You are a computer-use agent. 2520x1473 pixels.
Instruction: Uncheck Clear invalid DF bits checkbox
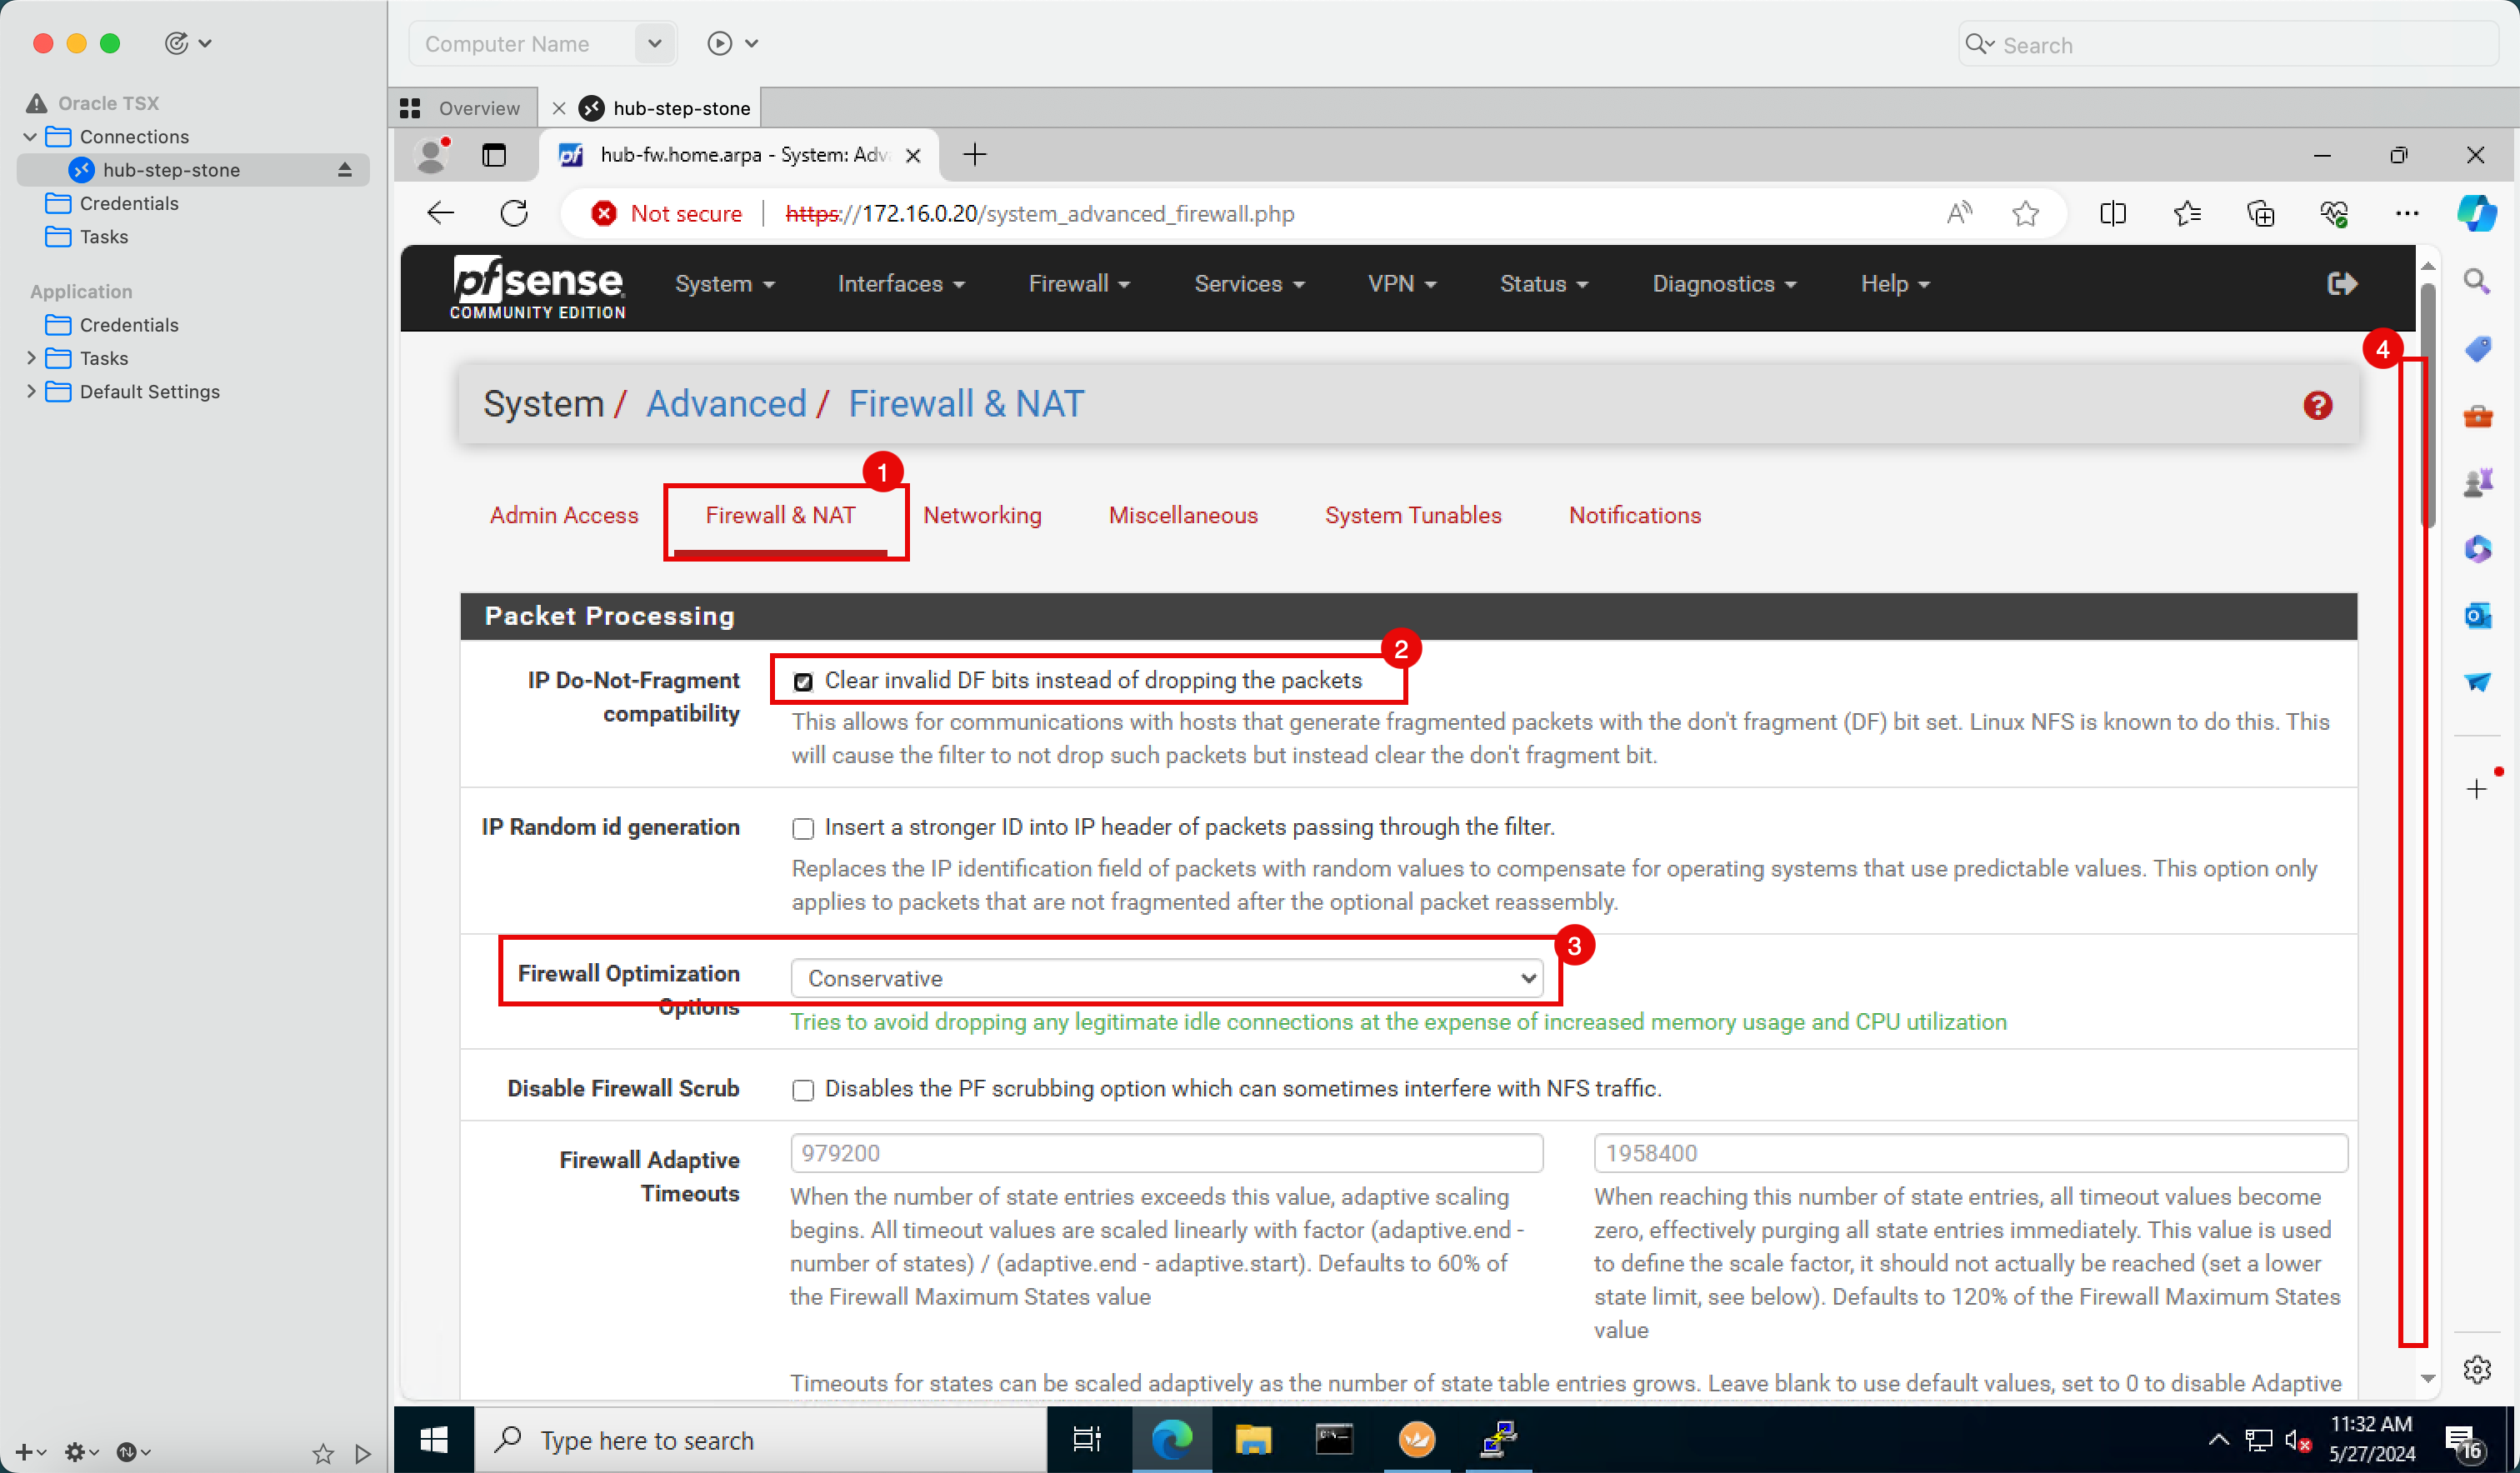pyautogui.click(x=803, y=682)
